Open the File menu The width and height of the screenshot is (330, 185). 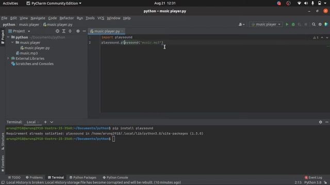coord(4,18)
